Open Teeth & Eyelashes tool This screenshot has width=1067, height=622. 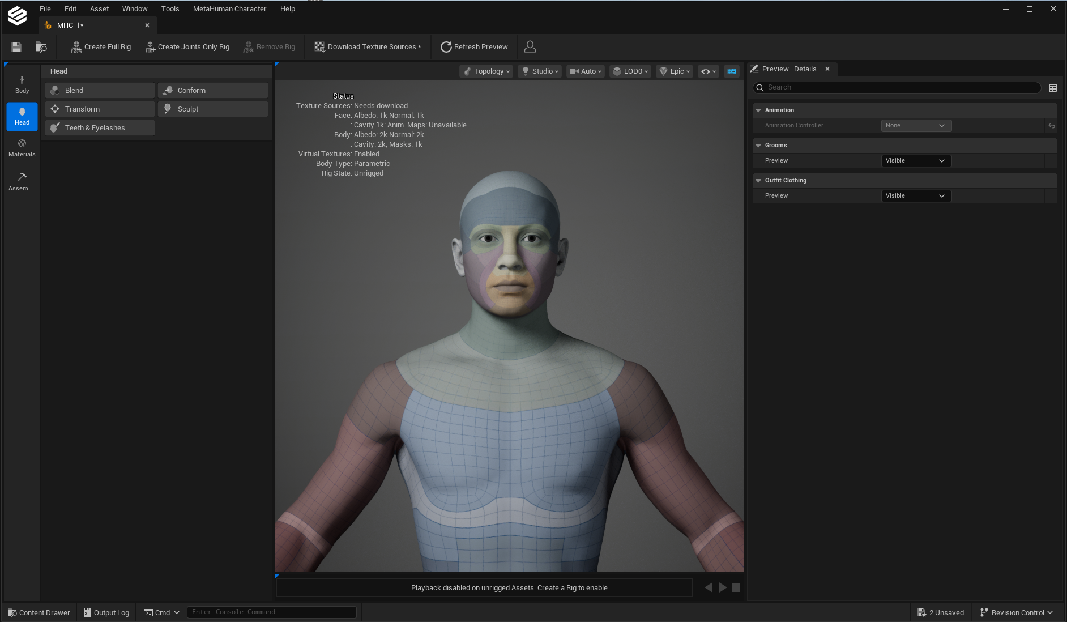pos(100,128)
